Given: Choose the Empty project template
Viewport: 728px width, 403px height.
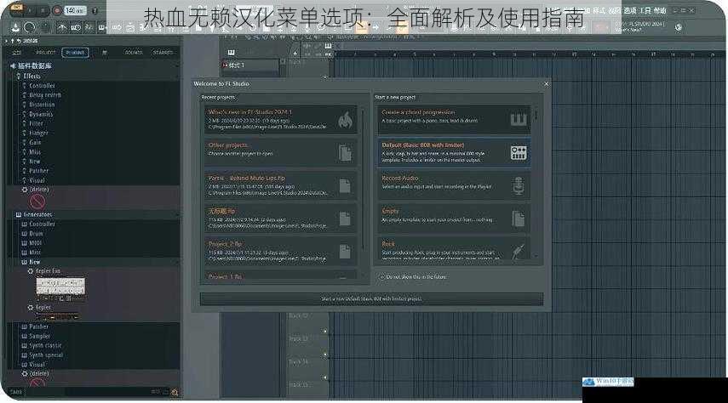Looking at the screenshot, I should pyautogui.click(x=454, y=218).
